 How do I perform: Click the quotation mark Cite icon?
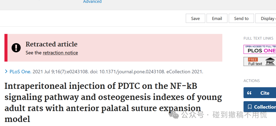click(x=249, y=93)
